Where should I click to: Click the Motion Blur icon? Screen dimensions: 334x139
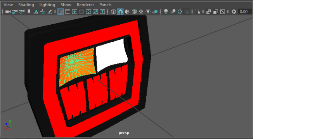coord(173,12)
